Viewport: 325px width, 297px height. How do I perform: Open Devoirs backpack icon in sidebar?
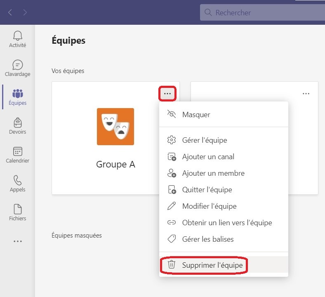[17, 126]
